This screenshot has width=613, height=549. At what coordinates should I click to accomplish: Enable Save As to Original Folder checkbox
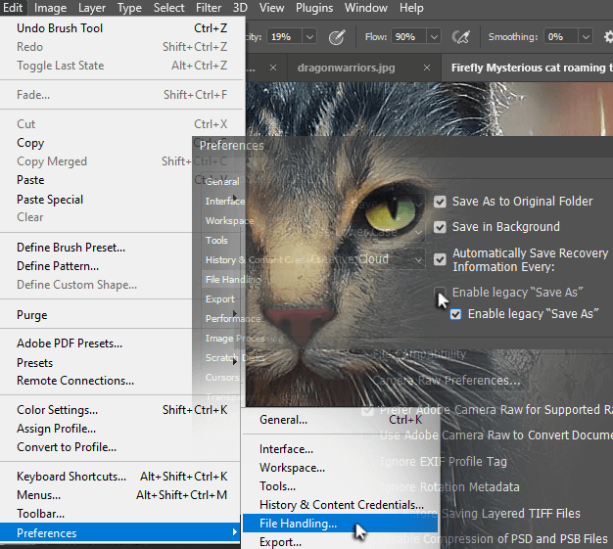point(440,202)
